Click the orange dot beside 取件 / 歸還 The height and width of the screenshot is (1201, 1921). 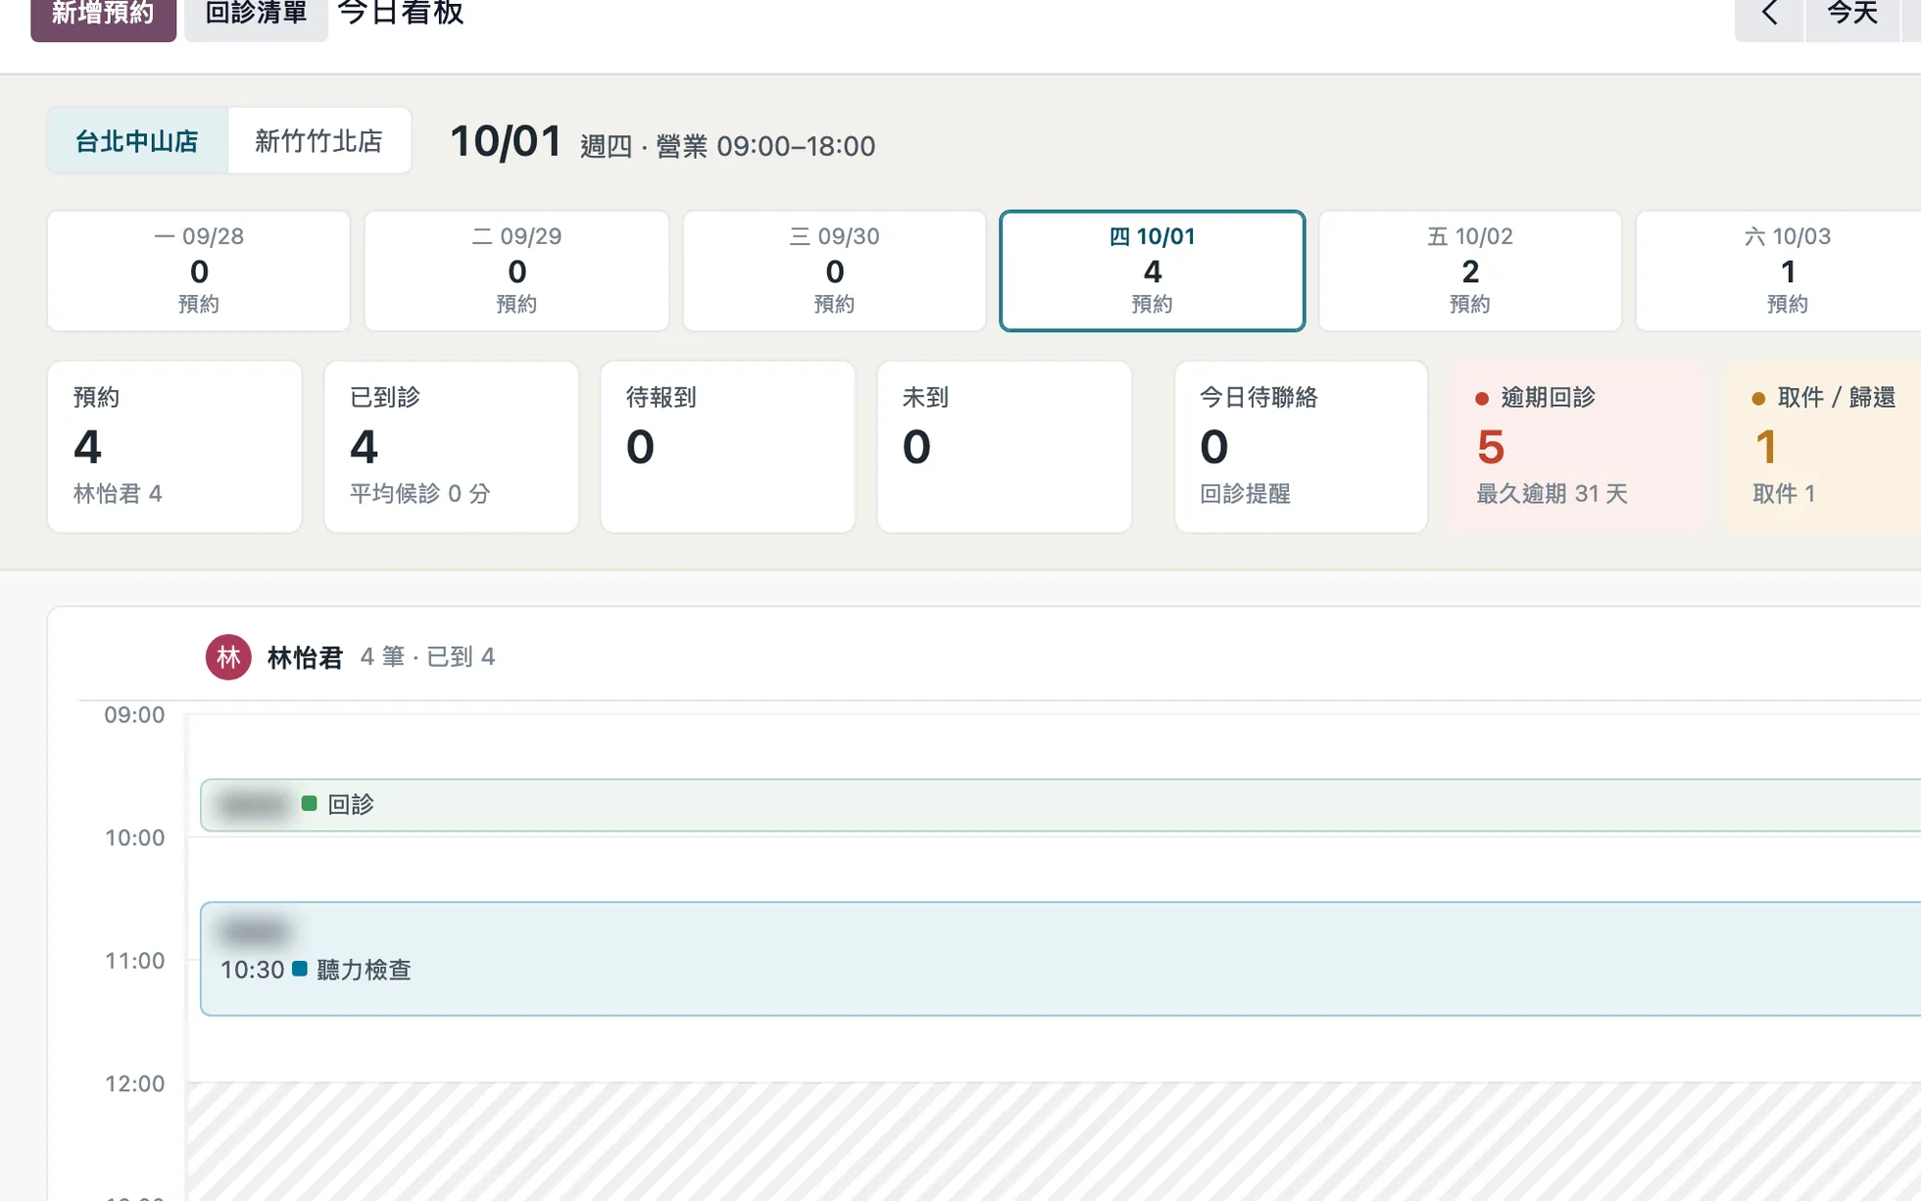click(x=1758, y=398)
